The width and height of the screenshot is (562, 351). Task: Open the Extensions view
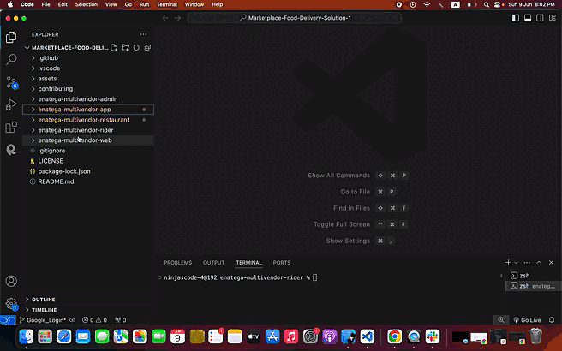[11, 127]
